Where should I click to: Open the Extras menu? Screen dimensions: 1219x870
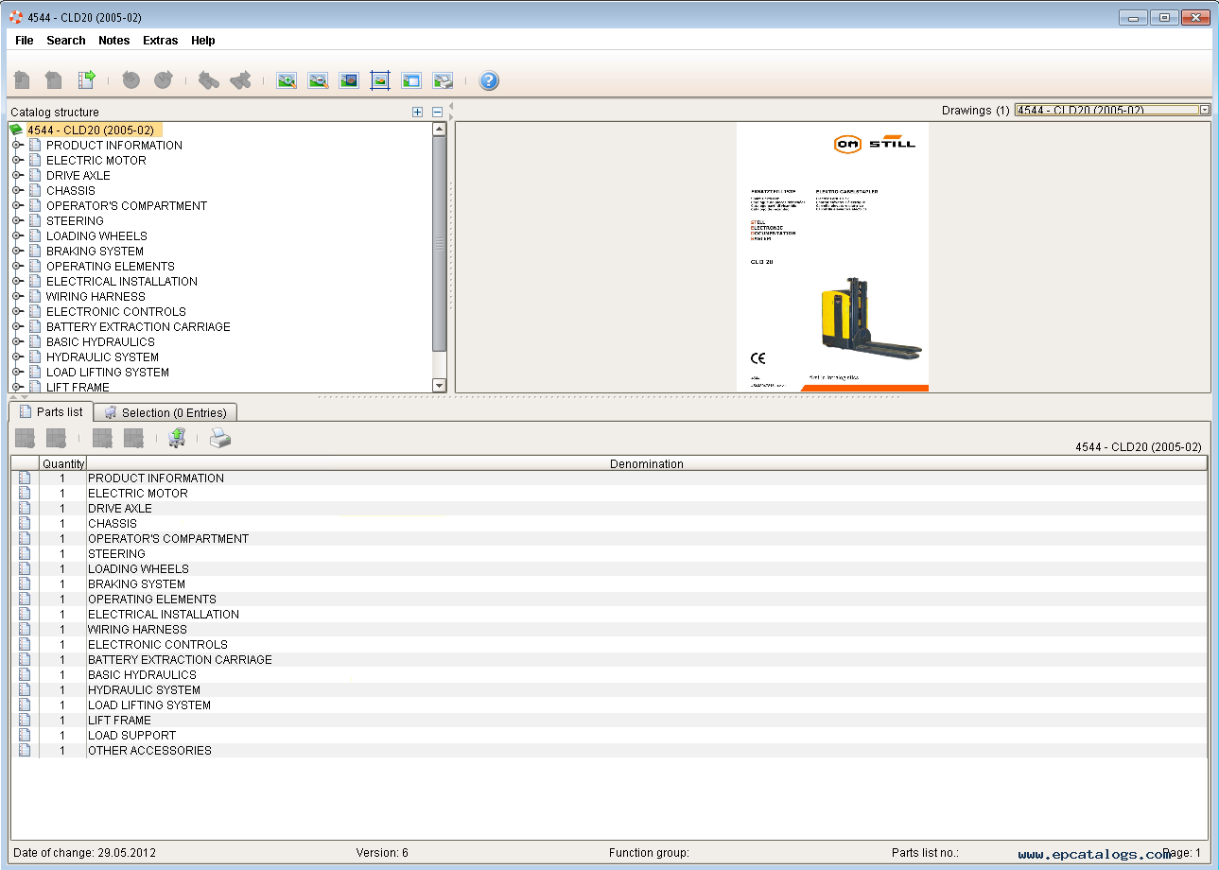point(160,41)
